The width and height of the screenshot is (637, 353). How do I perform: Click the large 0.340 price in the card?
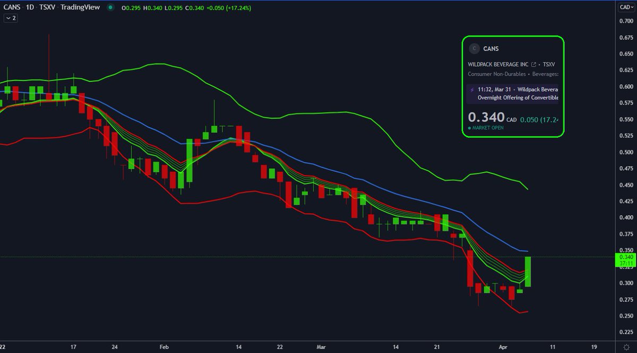(486, 117)
